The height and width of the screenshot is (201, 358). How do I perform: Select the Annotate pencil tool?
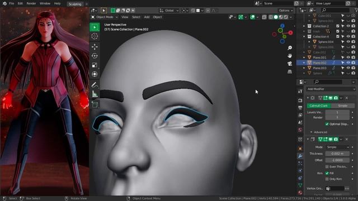[95, 85]
